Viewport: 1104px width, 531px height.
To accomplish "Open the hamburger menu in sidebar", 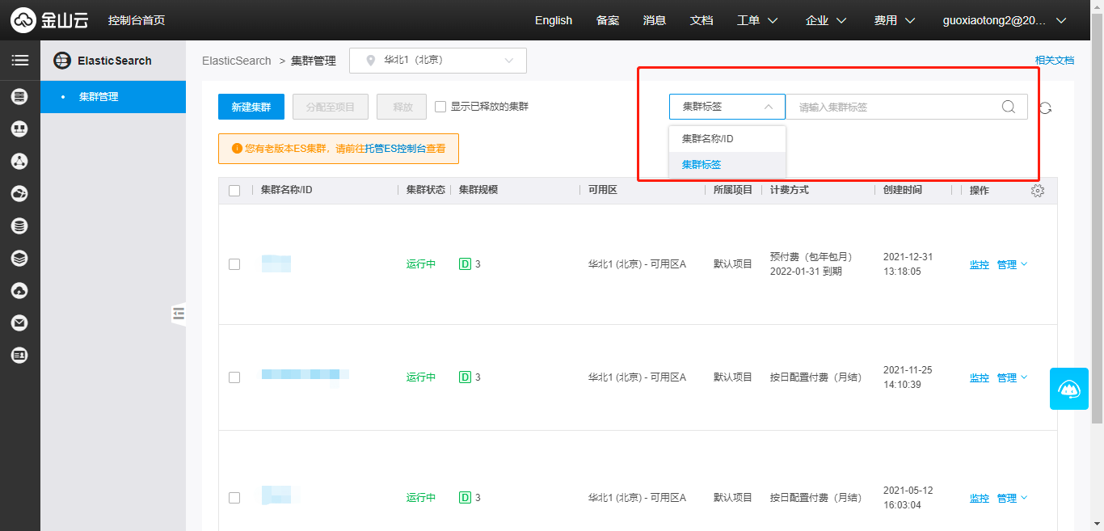I will [x=19, y=61].
